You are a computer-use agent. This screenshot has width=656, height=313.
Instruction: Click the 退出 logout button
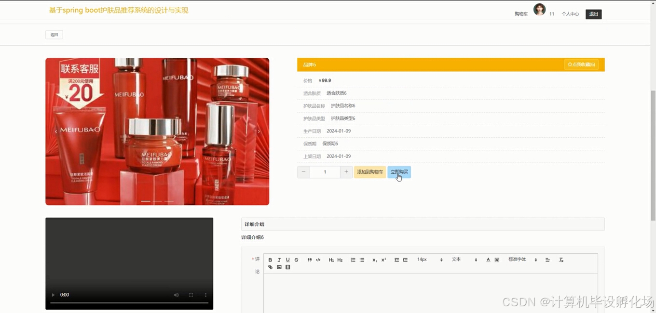coord(593,14)
